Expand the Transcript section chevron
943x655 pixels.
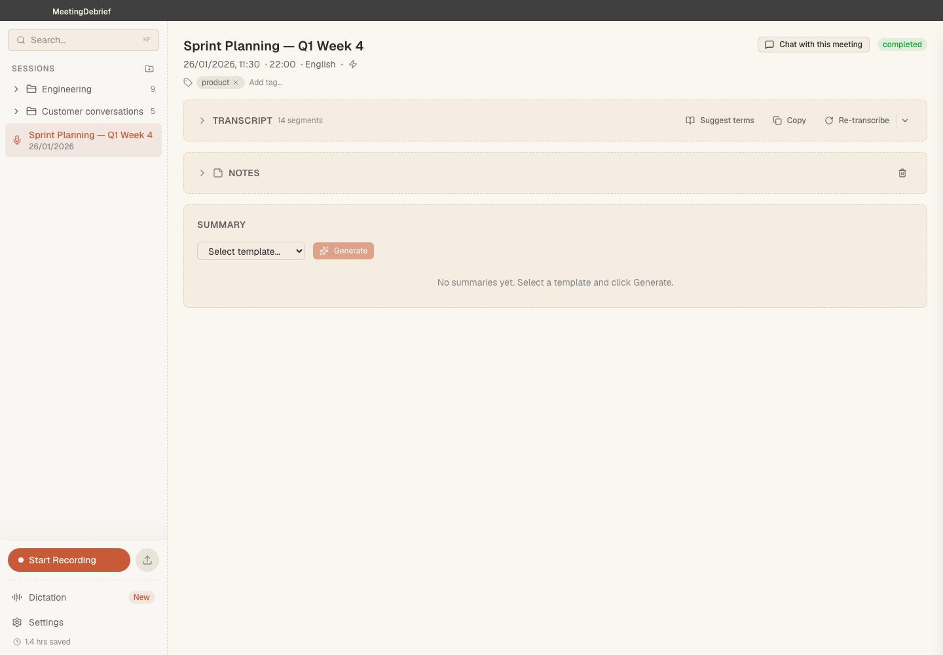pyautogui.click(x=202, y=121)
